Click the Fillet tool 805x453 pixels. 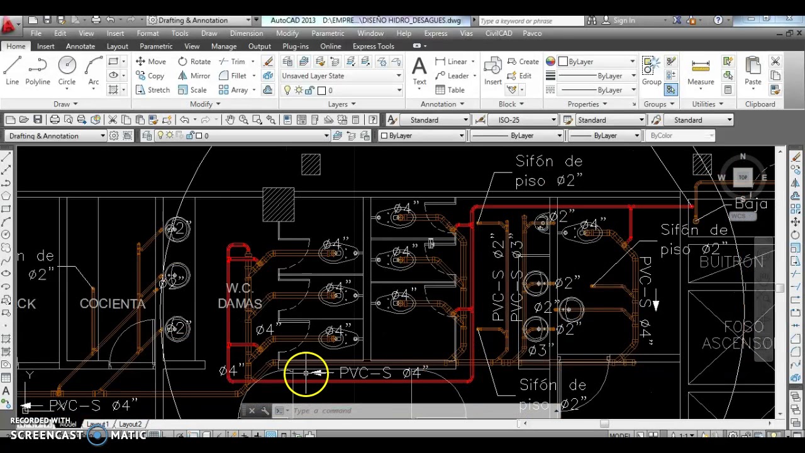coord(233,75)
